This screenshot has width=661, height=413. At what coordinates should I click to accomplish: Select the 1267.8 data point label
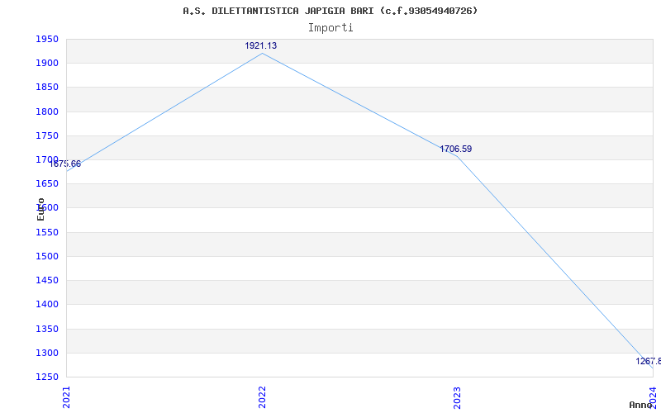pyautogui.click(x=649, y=361)
